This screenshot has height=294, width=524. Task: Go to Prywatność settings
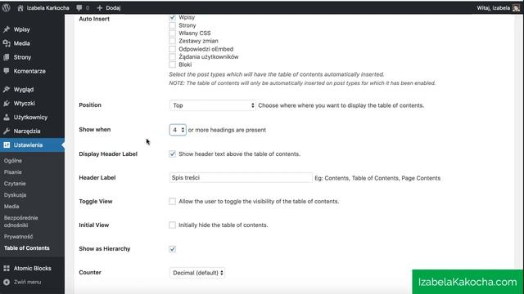click(18, 237)
